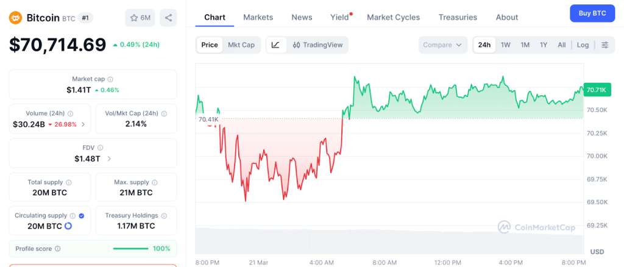Viewport: 624px width, 267px height.
Task: Select the 1W time range
Action: (x=505, y=45)
